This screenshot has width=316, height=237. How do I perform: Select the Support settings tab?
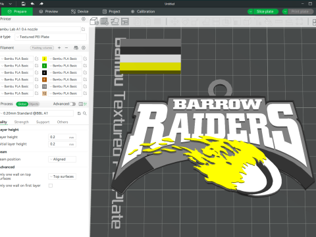tap(43, 122)
